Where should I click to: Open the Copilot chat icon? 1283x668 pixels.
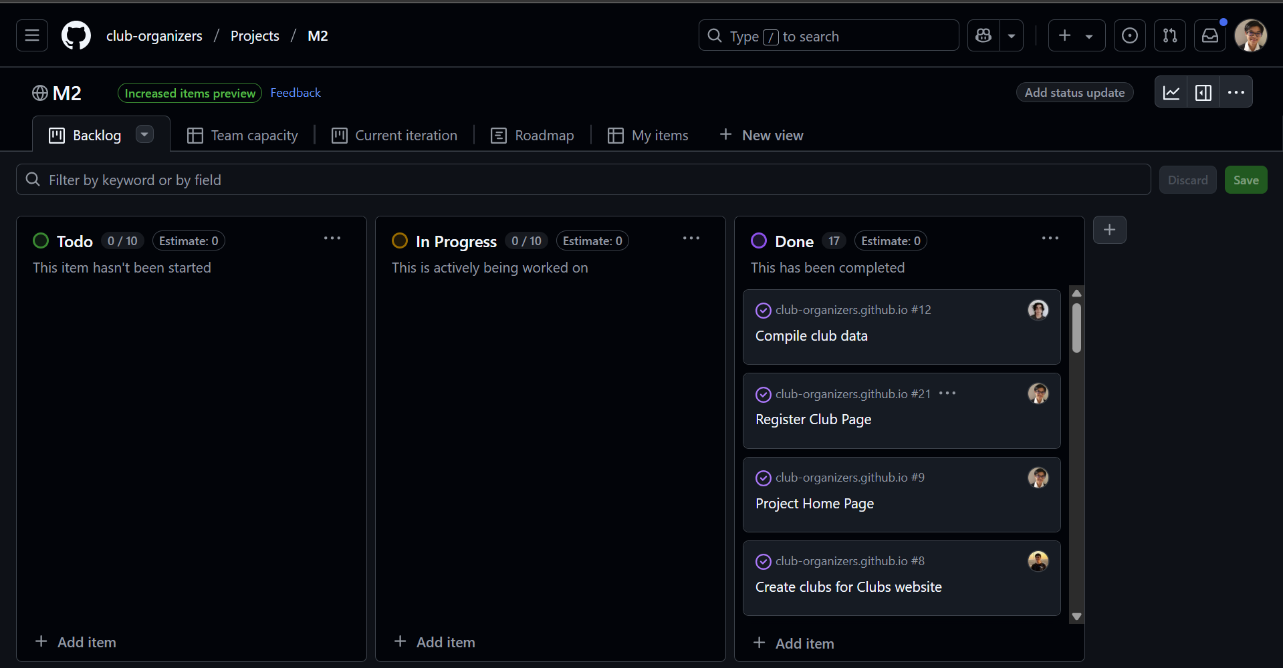click(x=983, y=36)
